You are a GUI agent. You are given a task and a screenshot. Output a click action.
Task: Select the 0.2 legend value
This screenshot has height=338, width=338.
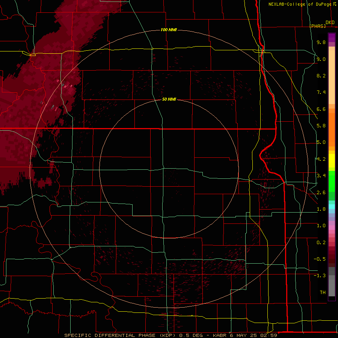tap(321, 243)
